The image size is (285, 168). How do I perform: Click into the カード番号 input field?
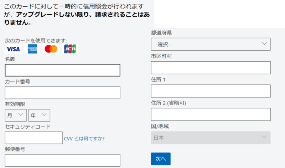[x=62, y=93]
